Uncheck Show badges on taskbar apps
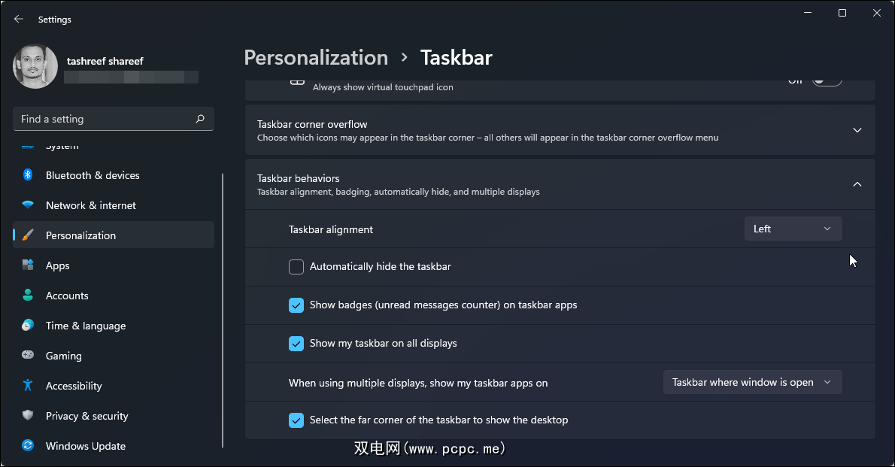The image size is (895, 467). tap(296, 305)
